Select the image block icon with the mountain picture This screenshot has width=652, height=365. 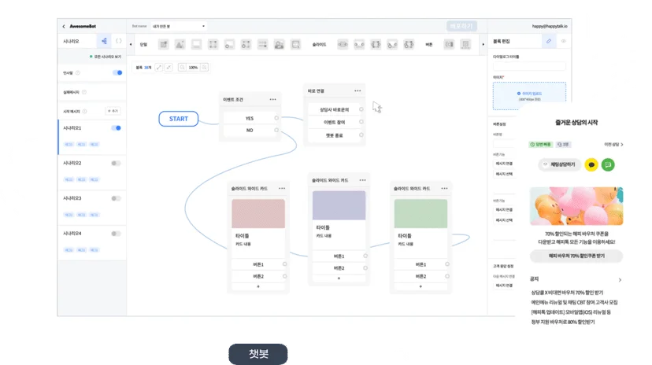180,44
